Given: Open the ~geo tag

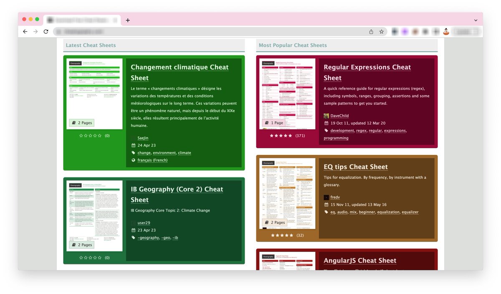Looking at the screenshot, I should tap(166, 238).
